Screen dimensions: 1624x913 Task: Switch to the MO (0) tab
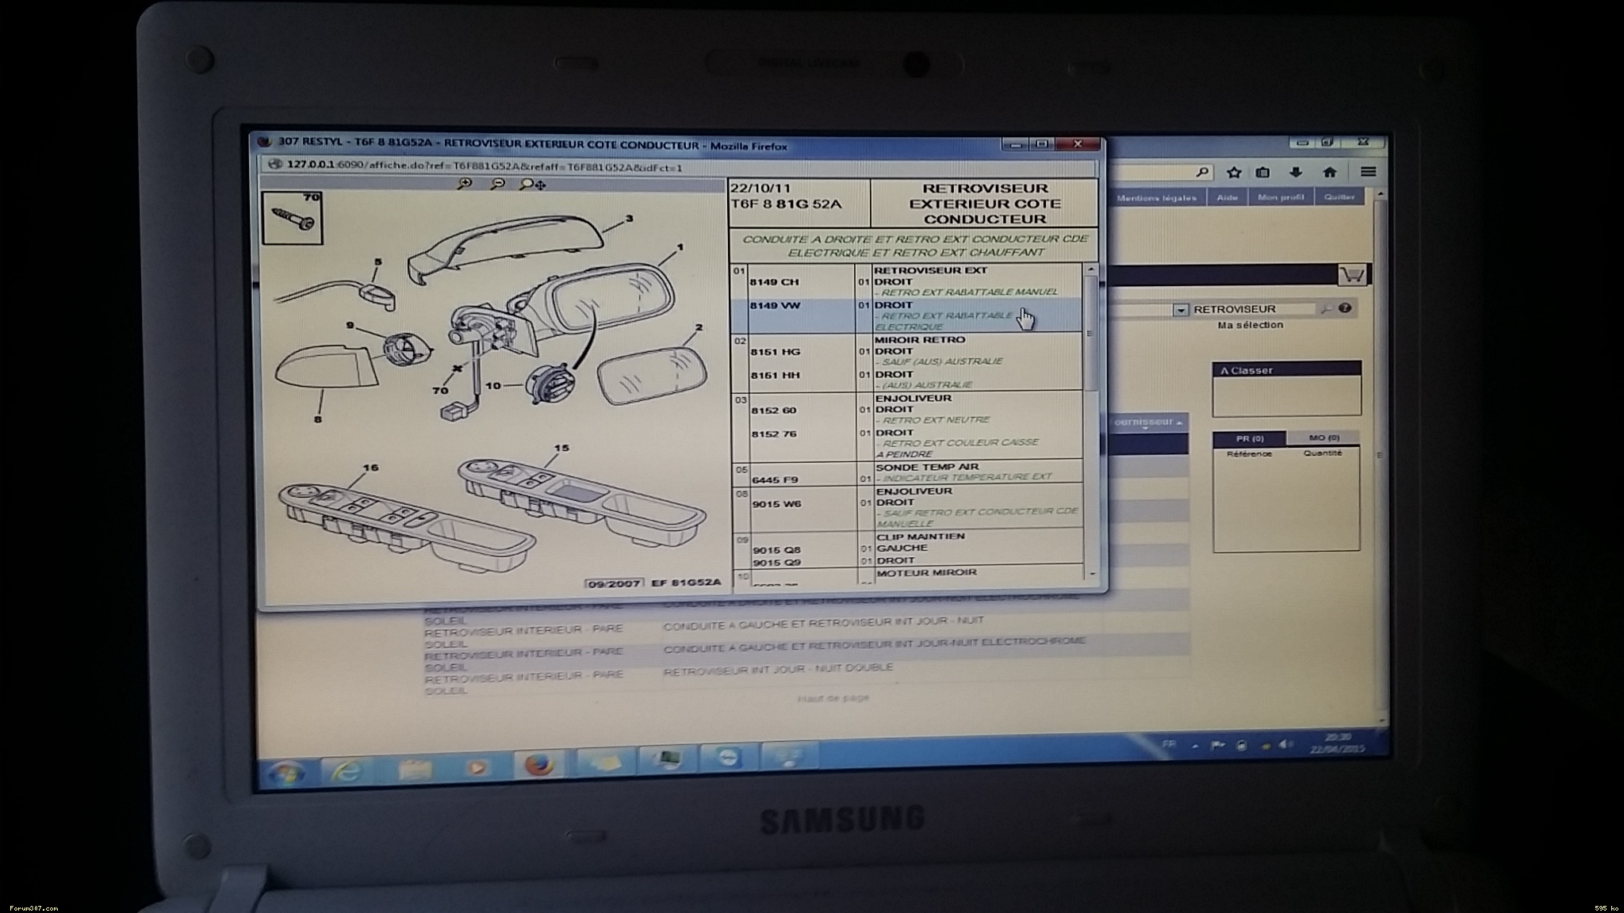(x=1323, y=437)
